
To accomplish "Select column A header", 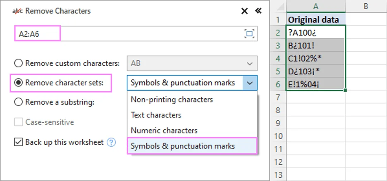I will click(x=315, y=6).
